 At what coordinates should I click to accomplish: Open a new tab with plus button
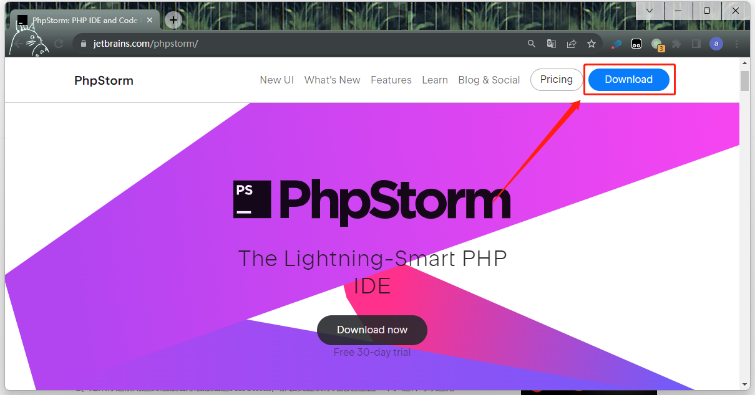pyautogui.click(x=173, y=20)
